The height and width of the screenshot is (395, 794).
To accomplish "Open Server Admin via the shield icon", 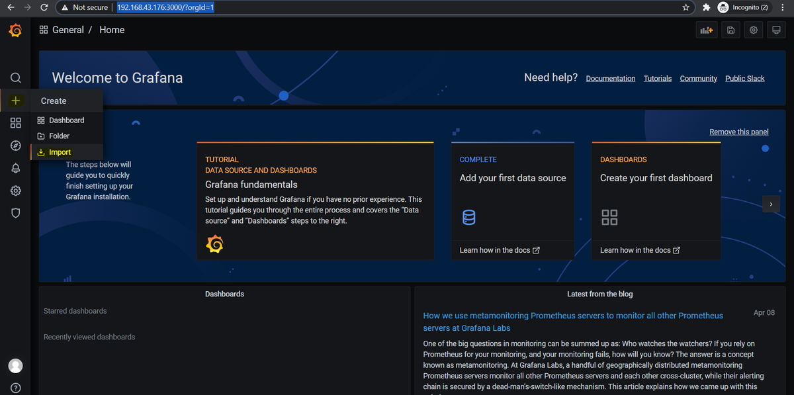I will (x=15, y=212).
